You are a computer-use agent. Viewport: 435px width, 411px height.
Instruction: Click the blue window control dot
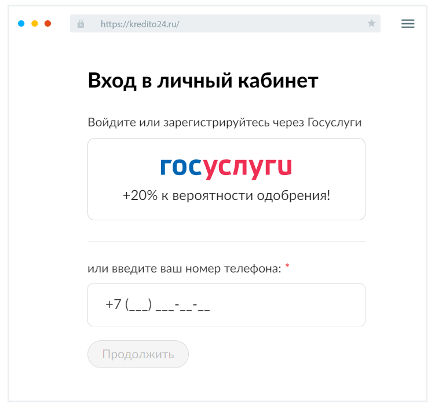[21, 24]
